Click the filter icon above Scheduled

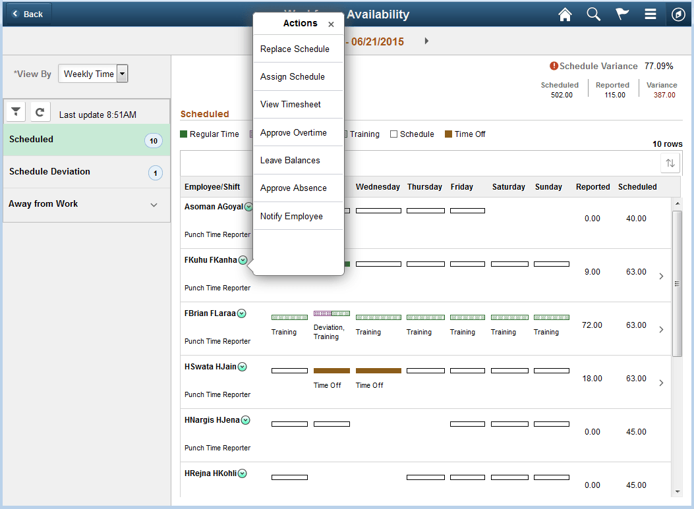tap(15, 111)
